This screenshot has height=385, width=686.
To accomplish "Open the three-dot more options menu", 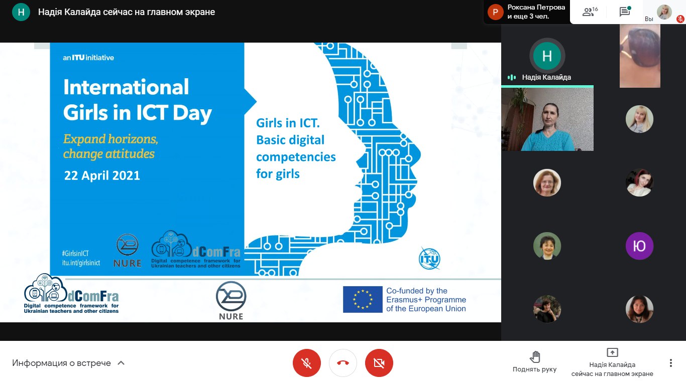I will click(670, 363).
